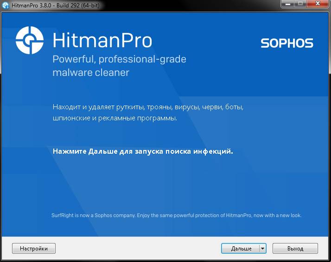Minimize the HitmanPro window
331x262 pixels.
point(287,4)
